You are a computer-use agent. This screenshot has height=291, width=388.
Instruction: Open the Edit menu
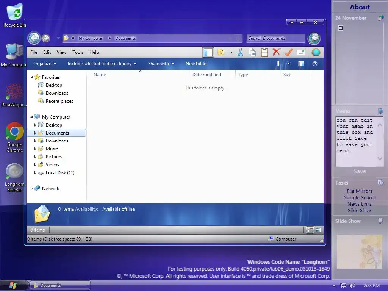coord(47,52)
